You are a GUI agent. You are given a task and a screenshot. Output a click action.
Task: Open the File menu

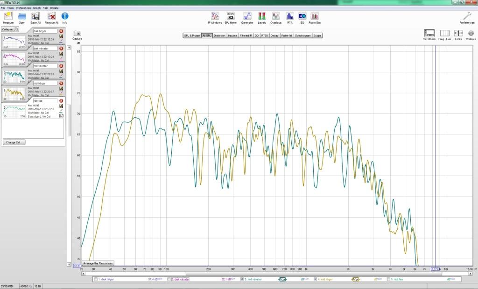(3, 8)
